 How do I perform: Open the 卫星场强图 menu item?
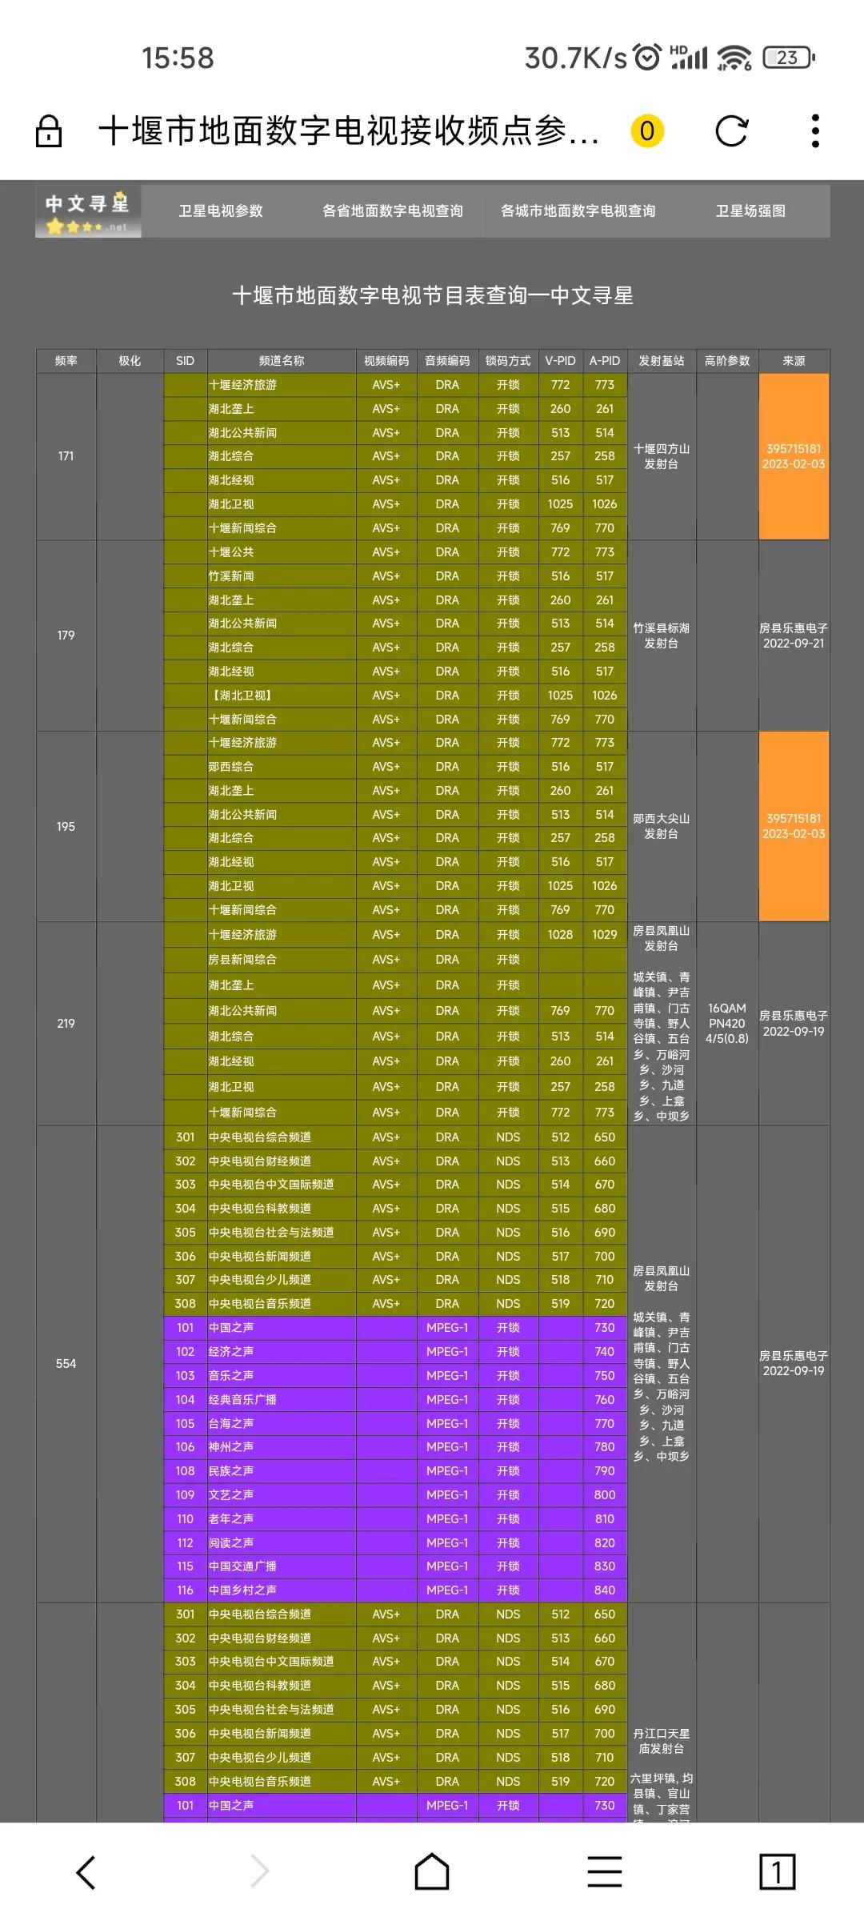point(750,211)
